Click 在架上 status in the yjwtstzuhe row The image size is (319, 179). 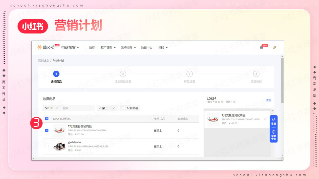point(158,147)
